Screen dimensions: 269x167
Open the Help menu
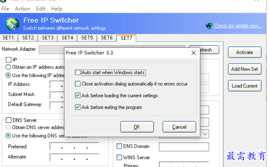click(x=57, y=9)
